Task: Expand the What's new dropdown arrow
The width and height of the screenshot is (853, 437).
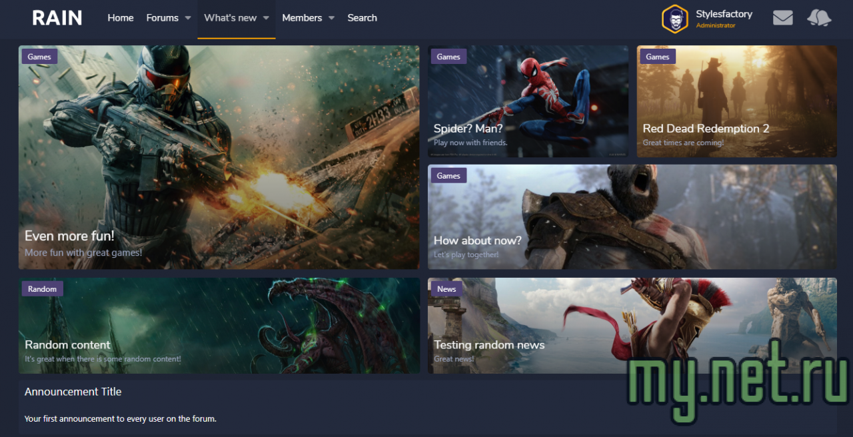Action: (265, 19)
